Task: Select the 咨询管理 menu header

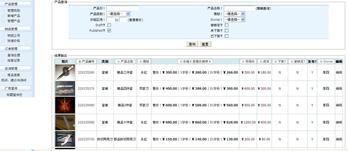Action: (x=15, y=69)
